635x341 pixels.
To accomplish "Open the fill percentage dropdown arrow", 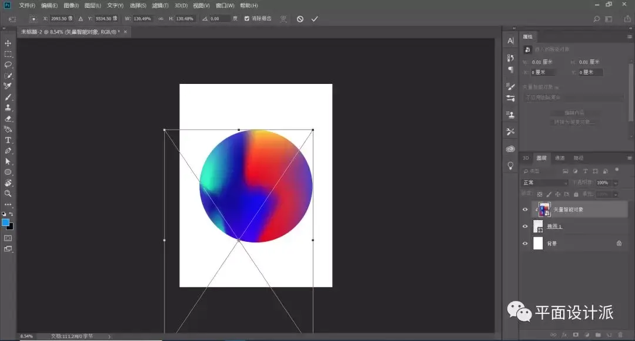I will [x=616, y=194].
